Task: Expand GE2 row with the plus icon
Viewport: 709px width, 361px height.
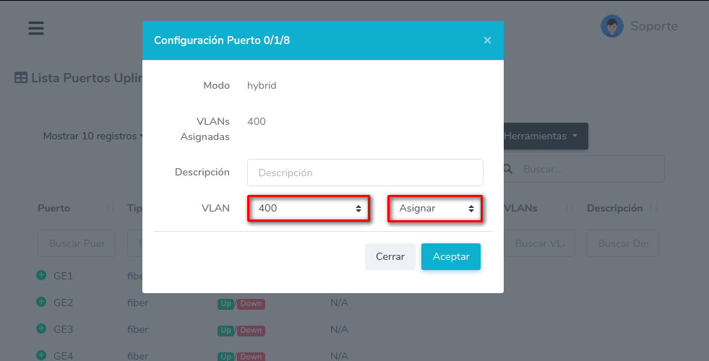Action: [41, 302]
